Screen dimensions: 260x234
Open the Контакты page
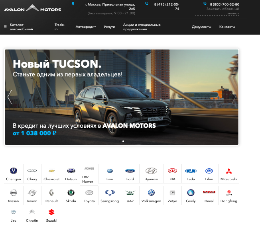pos(227,27)
